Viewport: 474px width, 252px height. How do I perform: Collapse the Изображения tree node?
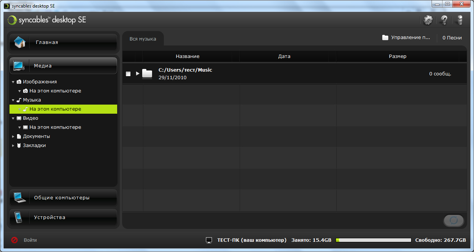13,82
